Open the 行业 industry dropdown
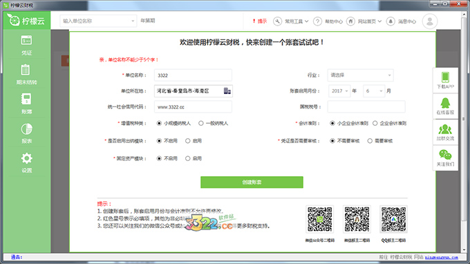Screen dimensions: 470x264 click(x=360, y=75)
